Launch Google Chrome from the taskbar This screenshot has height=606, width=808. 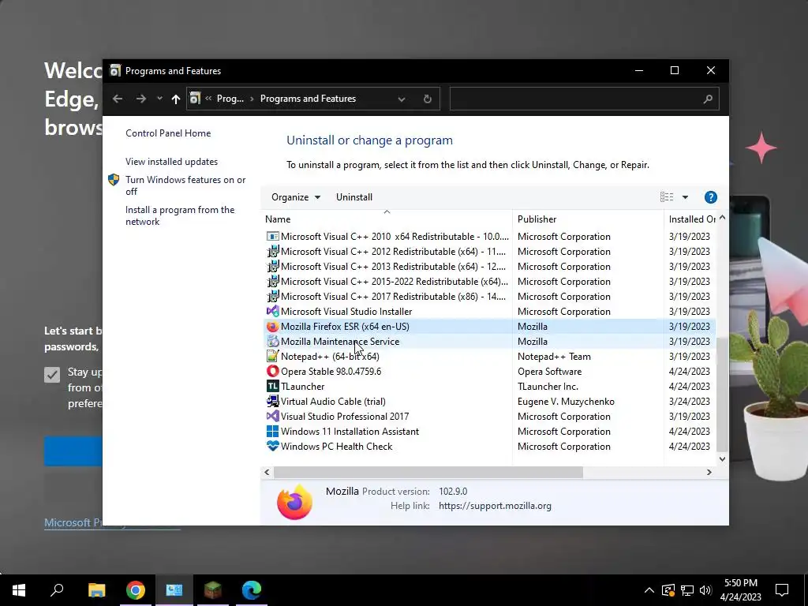click(136, 590)
